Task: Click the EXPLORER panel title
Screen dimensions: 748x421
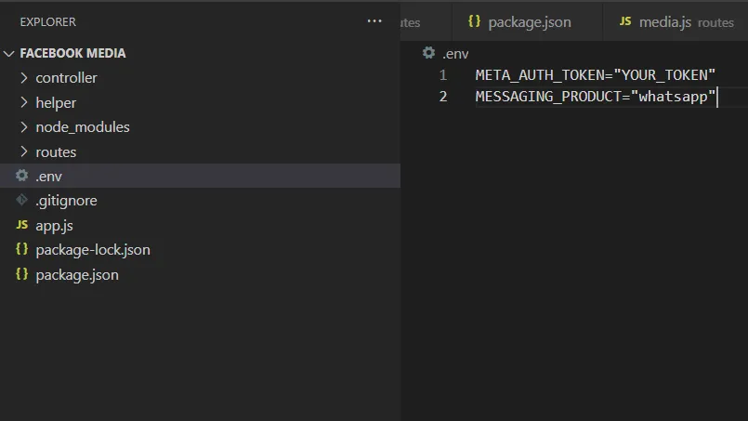Action: 48,21
